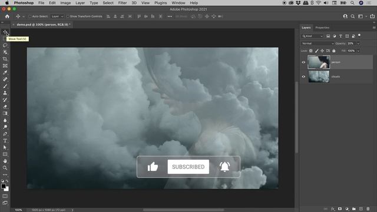
Task: Open the Layer/Group auto-select dropdown
Action: point(57,16)
